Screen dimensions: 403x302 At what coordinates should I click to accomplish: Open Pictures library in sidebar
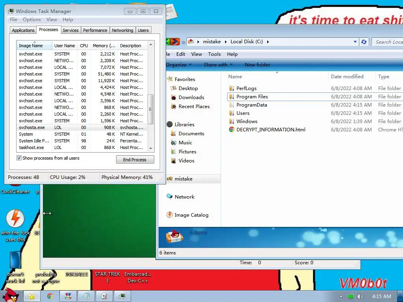click(x=187, y=152)
